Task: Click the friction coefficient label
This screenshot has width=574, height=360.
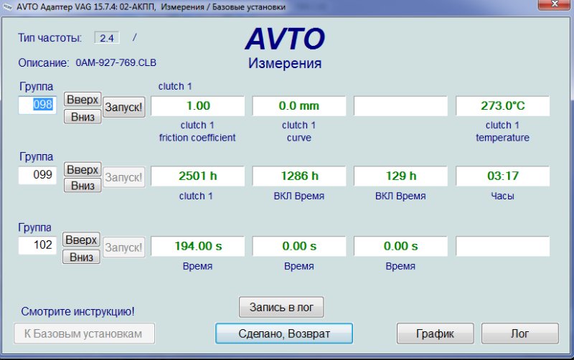Action: click(197, 138)
